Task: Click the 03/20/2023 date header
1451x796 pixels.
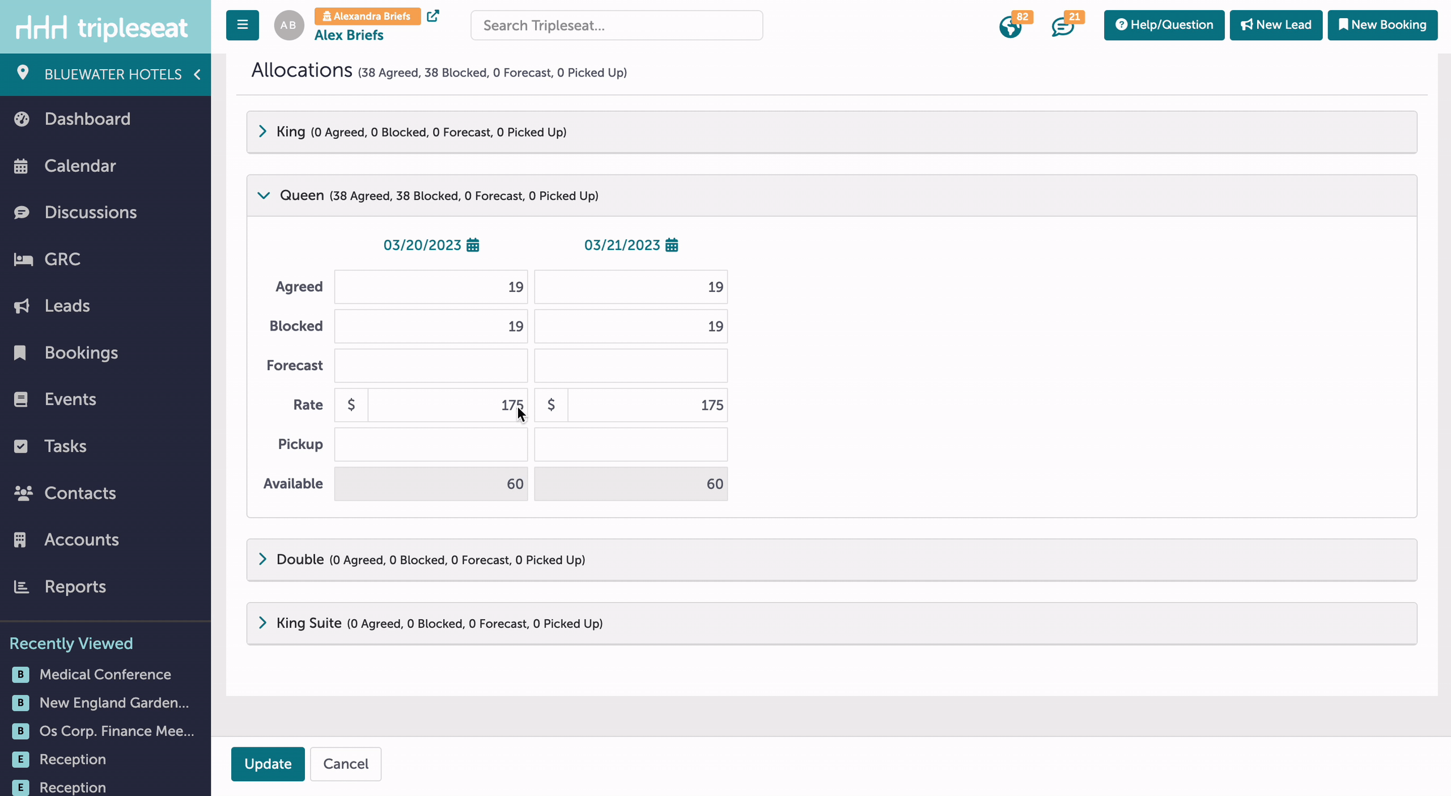Action: pos(422,245)
